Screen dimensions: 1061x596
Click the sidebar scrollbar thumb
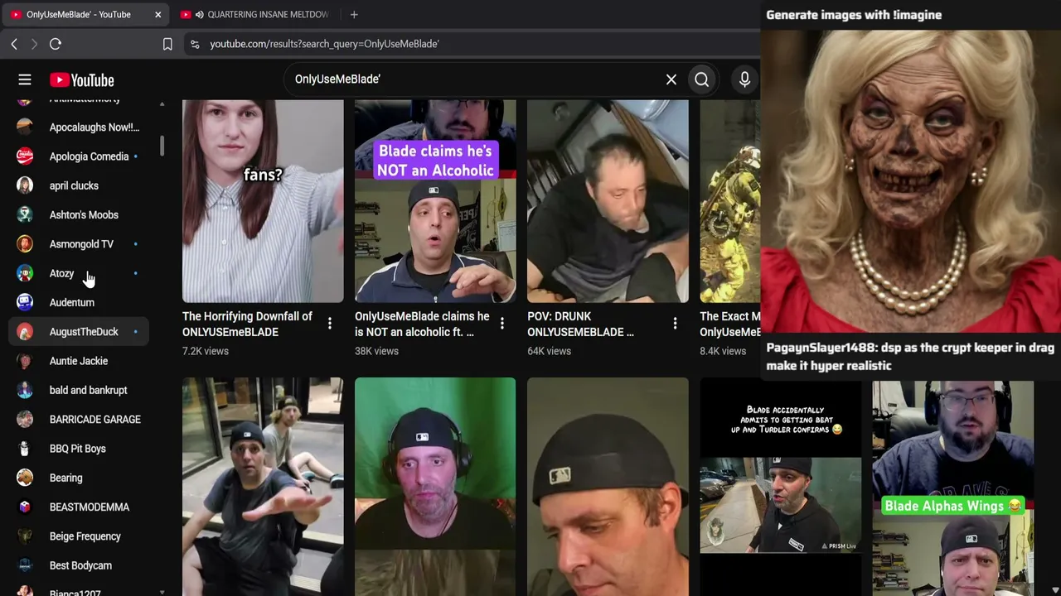[162, 145]
